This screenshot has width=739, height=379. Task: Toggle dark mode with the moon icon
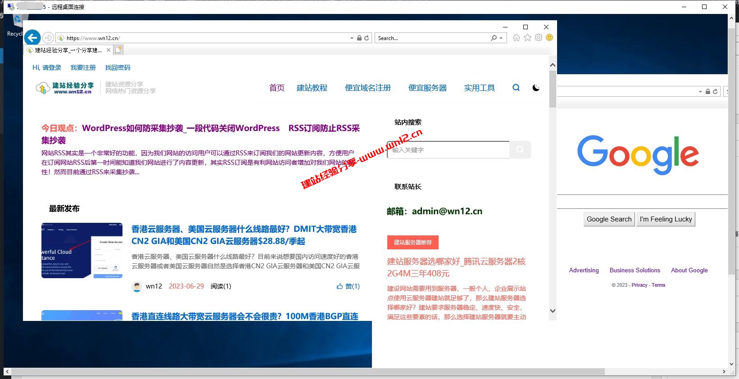[x=536, y=88]
